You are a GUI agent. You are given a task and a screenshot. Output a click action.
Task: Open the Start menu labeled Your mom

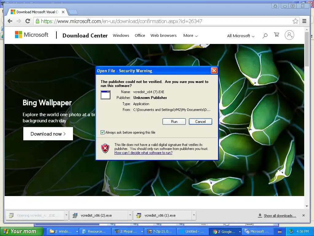22,231
